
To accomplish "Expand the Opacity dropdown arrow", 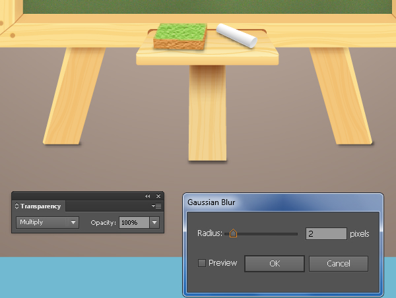I will [x=154, y=223].
